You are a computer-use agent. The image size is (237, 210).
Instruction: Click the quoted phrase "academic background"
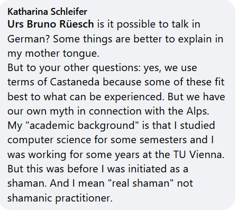tap(83, 126)
